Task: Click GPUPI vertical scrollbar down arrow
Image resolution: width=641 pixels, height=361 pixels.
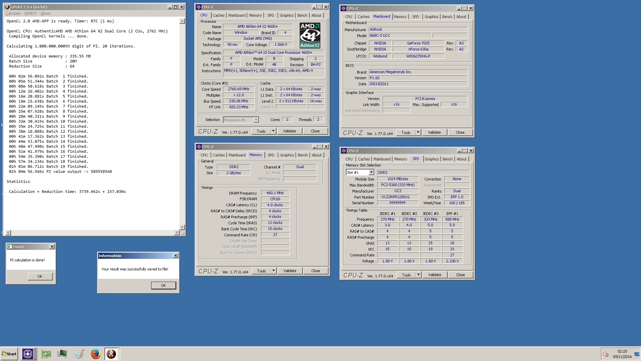Action: 182,227
